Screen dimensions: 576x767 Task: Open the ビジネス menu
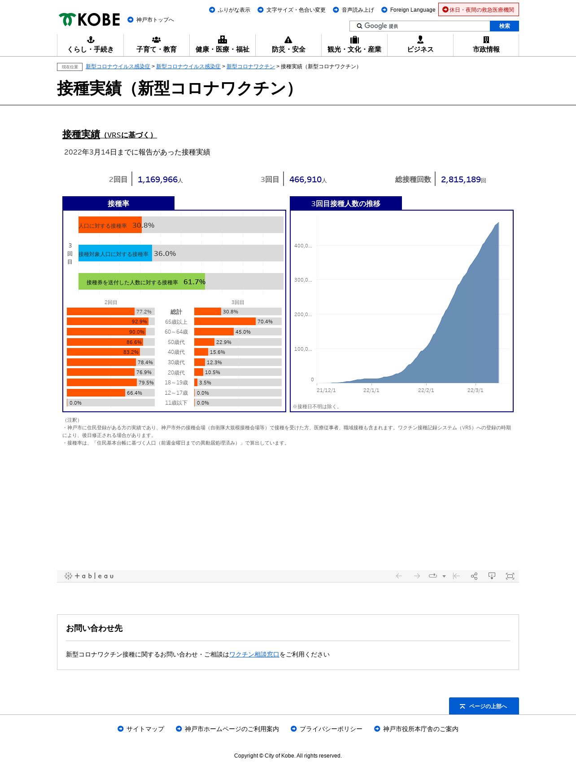(420, 45)
